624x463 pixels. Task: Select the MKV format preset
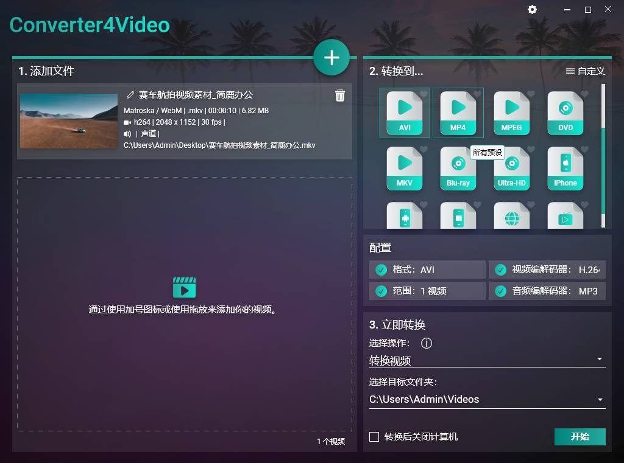pyautogui.click(x=404, y=169)
